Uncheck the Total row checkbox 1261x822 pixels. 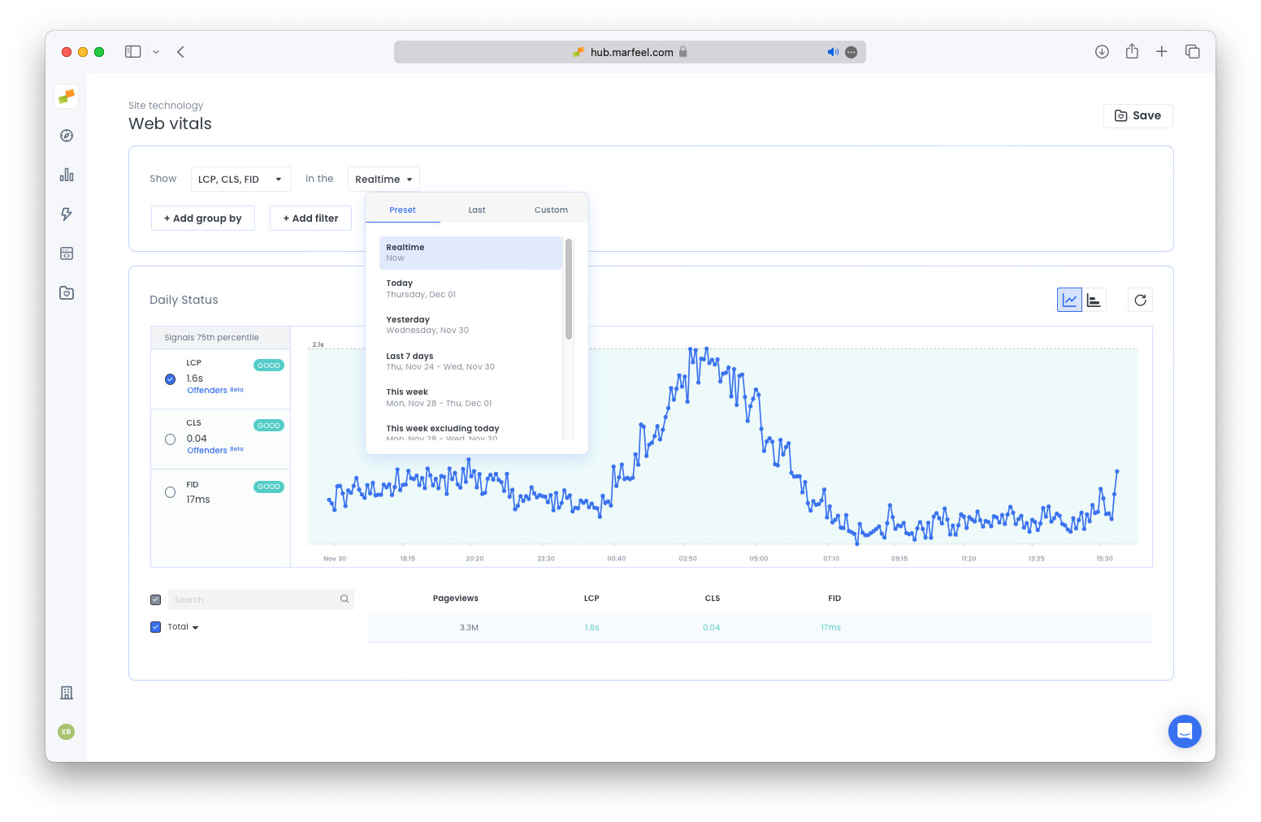[x=155, y=626]
